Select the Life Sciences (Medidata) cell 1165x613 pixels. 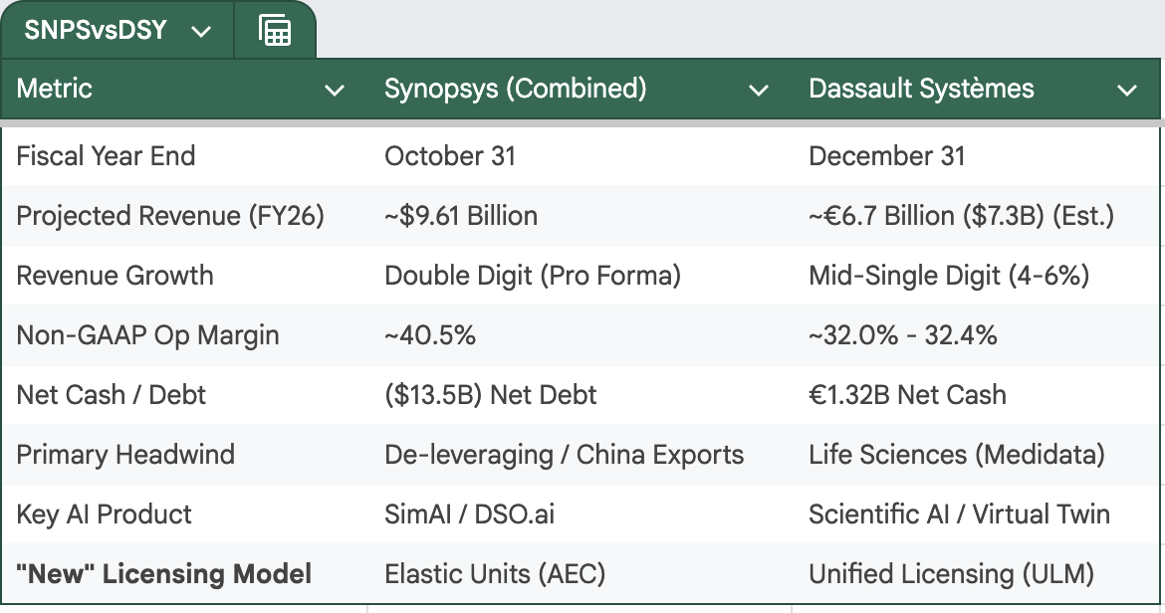[x=975, y=454]
